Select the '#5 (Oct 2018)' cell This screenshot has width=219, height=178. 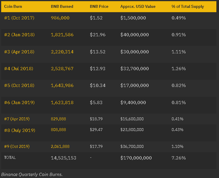pos(19,86)
